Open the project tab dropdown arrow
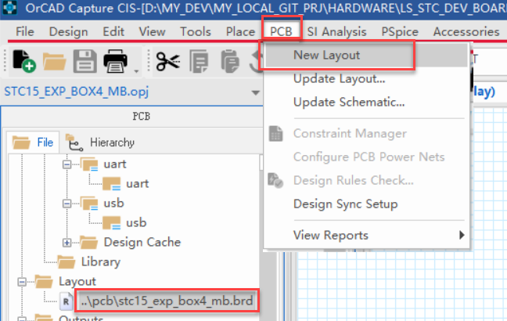This screenshot has width=507, height=321. click(x=255, y=92)
